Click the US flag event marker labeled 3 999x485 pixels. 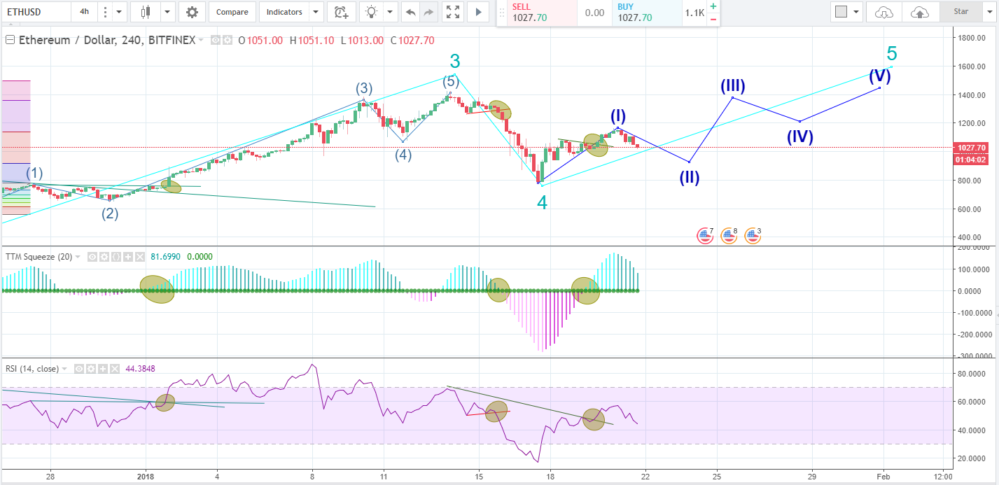(752, 236)
